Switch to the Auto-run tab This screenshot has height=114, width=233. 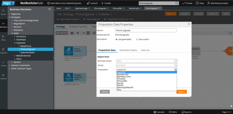[x=145, y=50]
